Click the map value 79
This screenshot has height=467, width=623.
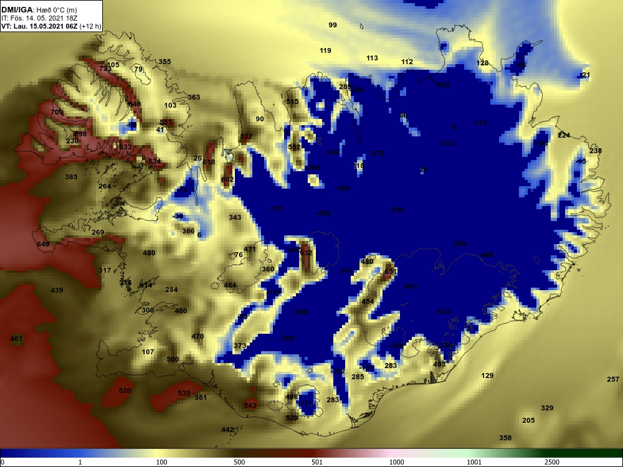point(138,69)
